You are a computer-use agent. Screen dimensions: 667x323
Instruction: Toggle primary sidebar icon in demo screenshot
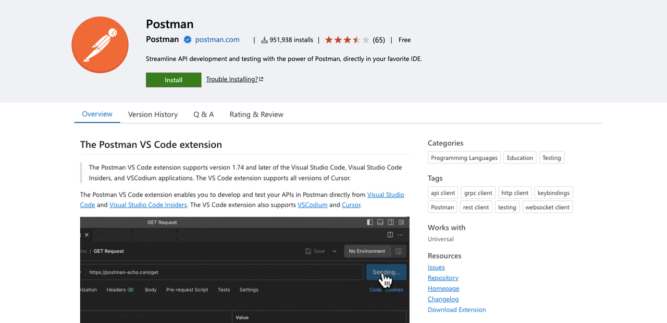pos(370,222)
